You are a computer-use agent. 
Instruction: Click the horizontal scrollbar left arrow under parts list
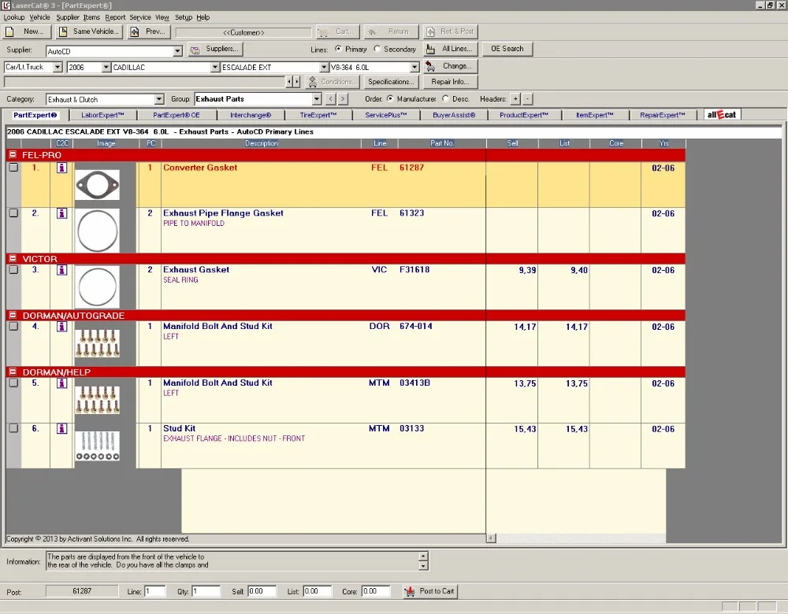coord(491,538)
